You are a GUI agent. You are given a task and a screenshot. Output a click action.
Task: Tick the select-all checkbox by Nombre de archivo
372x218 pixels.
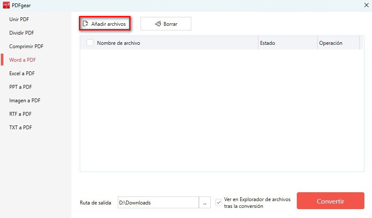[x=90, y=43]
